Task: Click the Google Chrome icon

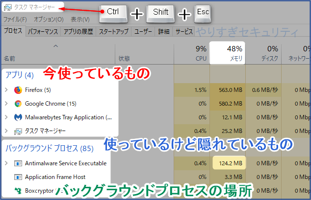Action: coord(18,104)
